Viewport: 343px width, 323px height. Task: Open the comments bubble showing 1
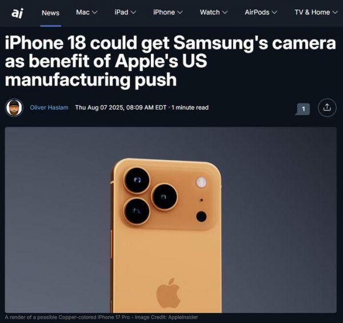[302, 109]
